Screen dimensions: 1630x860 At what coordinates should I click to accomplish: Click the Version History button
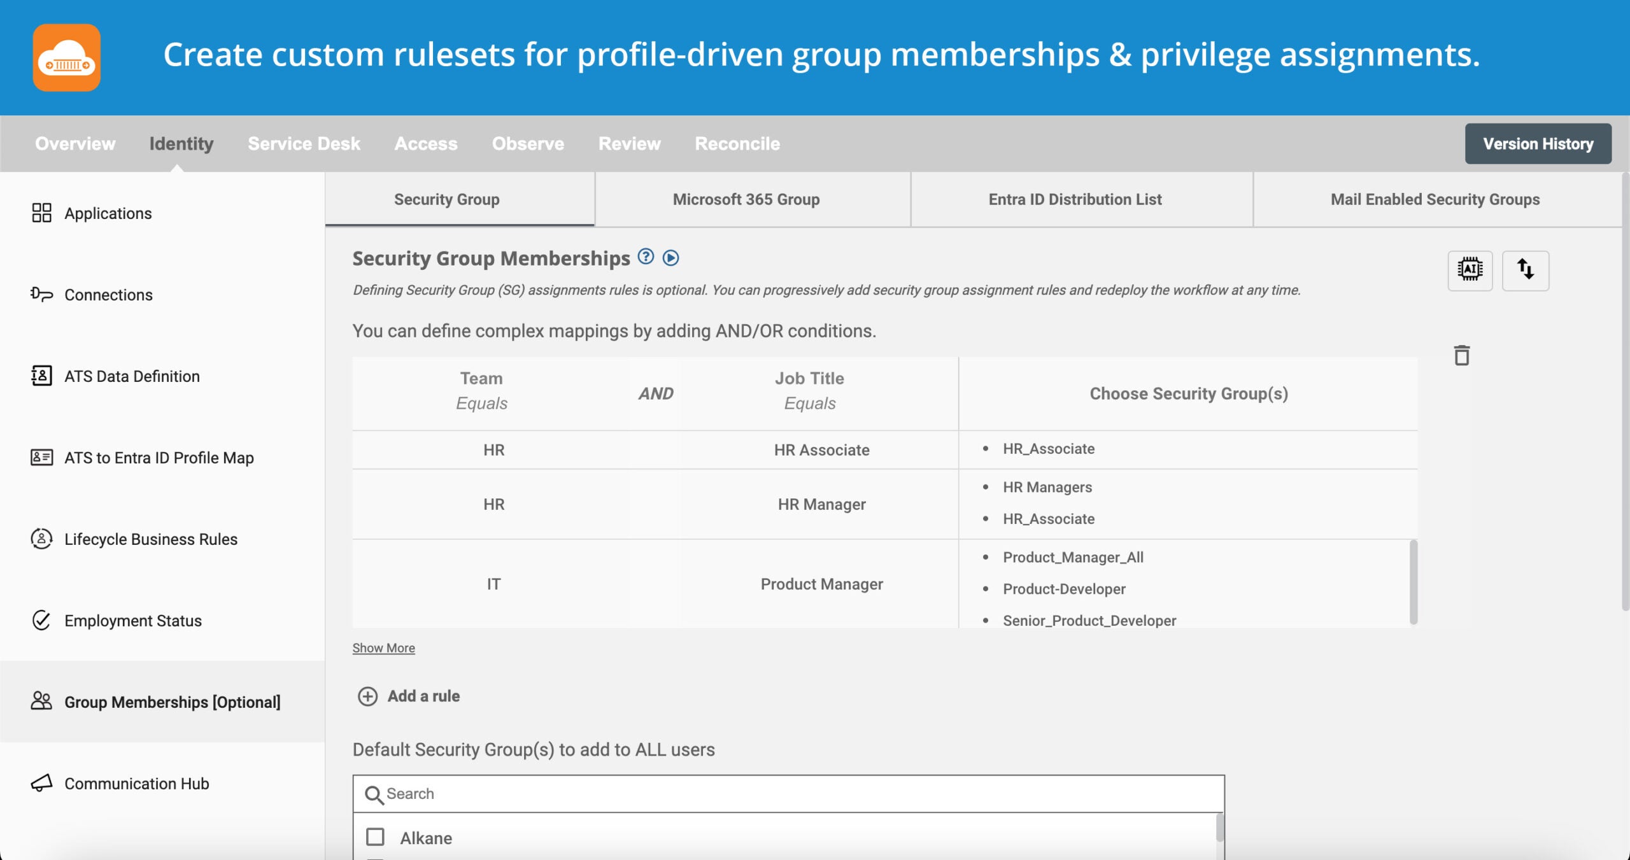pos(1538,144)
